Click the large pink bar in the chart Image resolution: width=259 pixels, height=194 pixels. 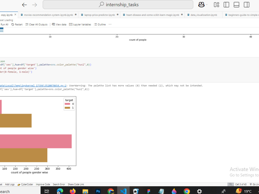click(x=36, y=141)
